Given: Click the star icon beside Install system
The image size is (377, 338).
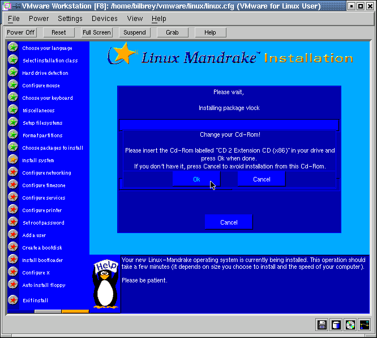Looking at the screenshot, I should click(12, 160).
